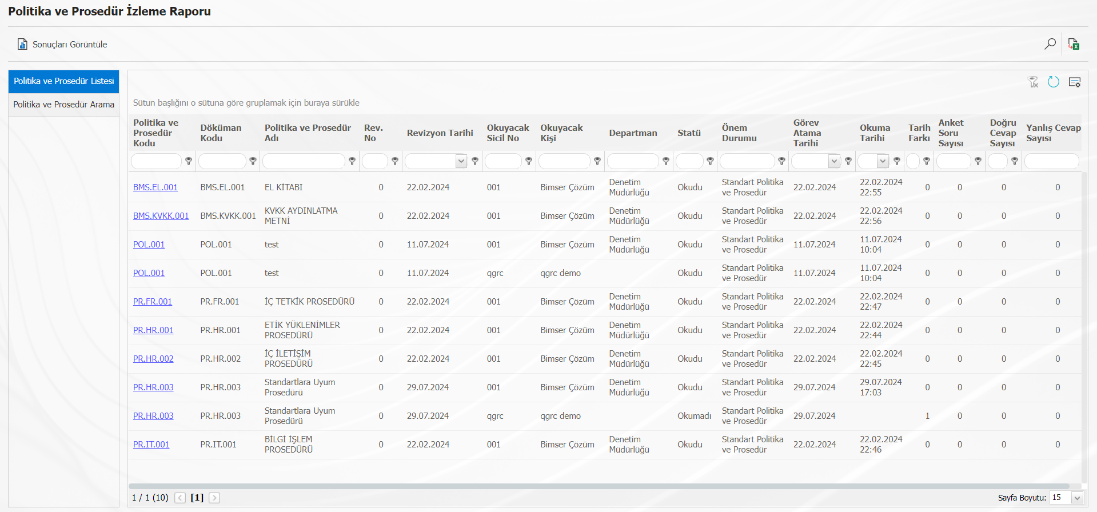The image size is (1097, 512).
Task: Open the BMS.KVKK.001 policy link
Action: [161, 216]
